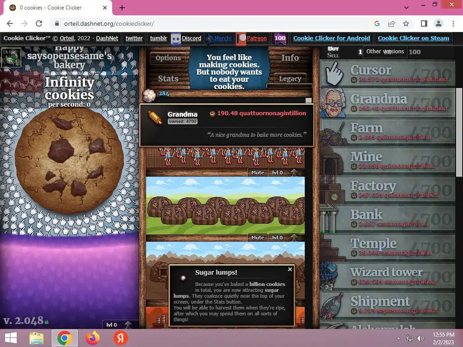Image resolution: width=463 pixels, height=347 pixels.
Task: Open the twitter link
Action: pos(134,38)
